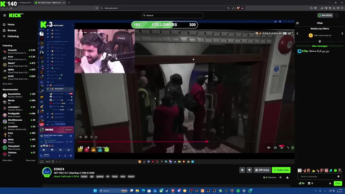Image resolution: width=345 pixels, height=194 pixels.
Task: Open chat settings gear
Action: pos(330,183)
